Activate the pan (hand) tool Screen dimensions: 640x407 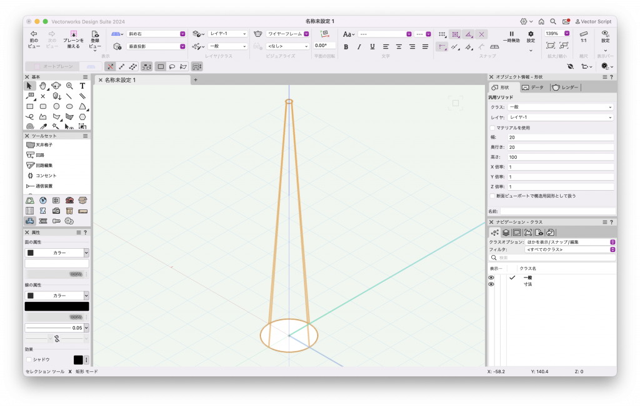click(x=43, y=86)
